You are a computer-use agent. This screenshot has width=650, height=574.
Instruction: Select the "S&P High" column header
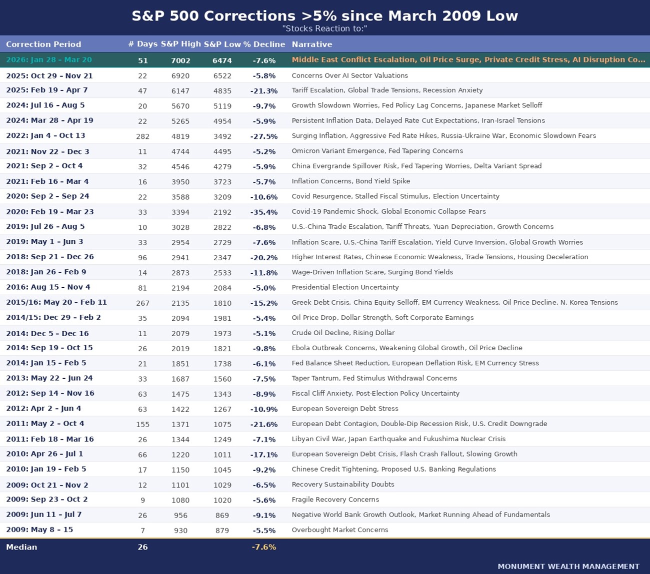tap(180, 44)
